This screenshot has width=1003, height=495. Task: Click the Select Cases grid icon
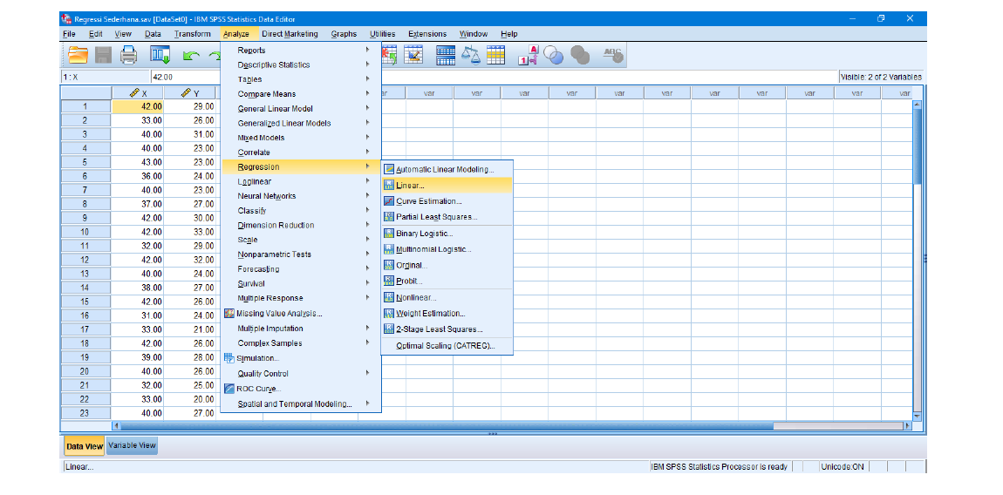(x=495, y=56)
